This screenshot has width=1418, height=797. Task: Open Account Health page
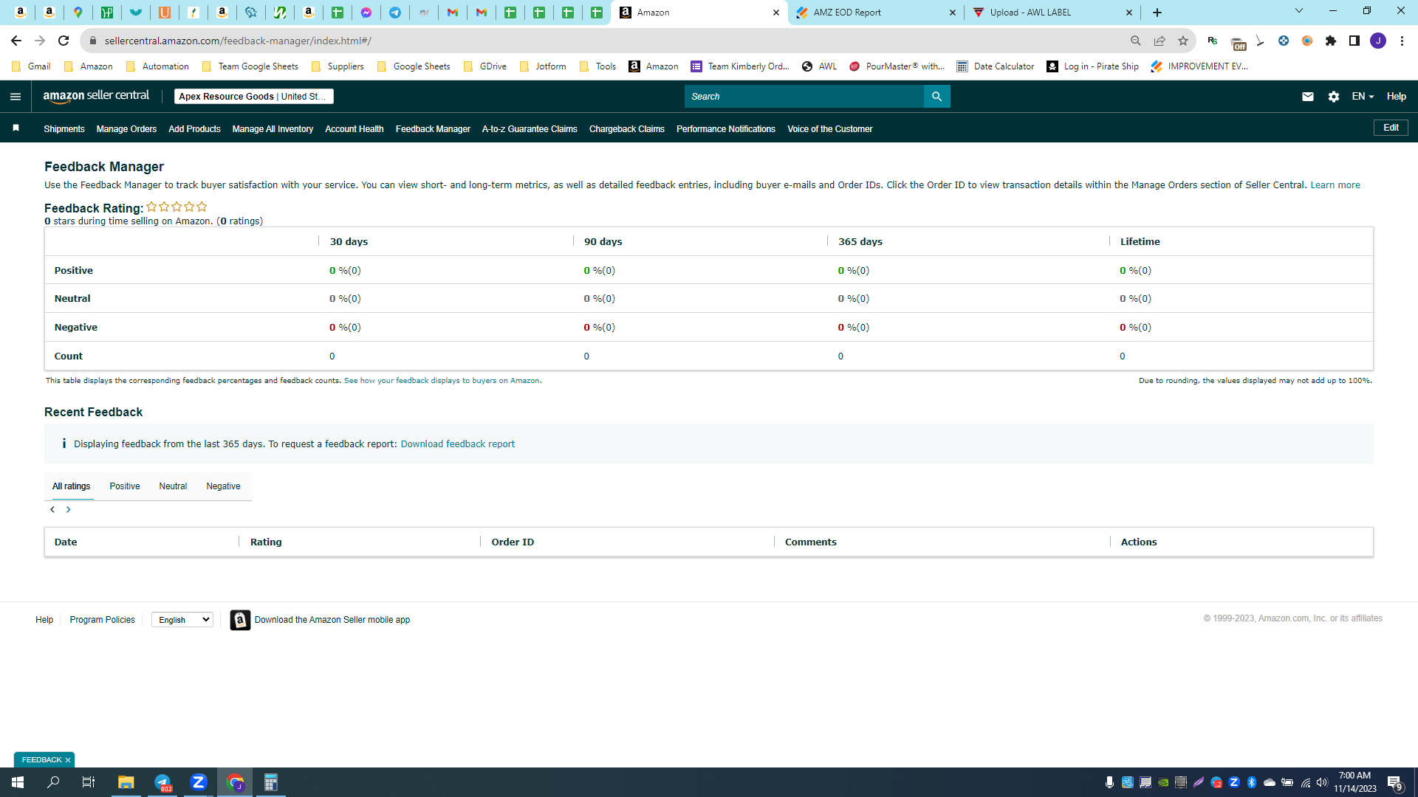[354, 129]
